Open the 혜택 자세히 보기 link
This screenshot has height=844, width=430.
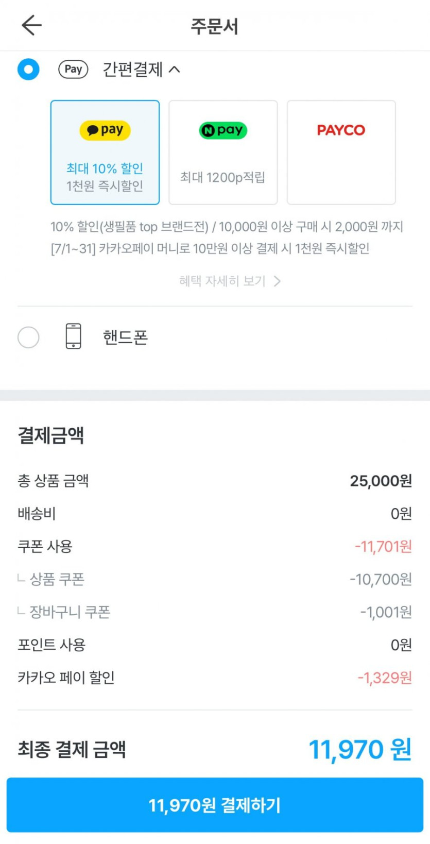222,281
